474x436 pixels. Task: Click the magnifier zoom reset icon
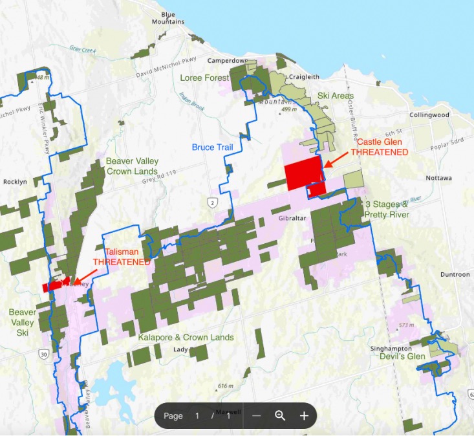(280, 416)
